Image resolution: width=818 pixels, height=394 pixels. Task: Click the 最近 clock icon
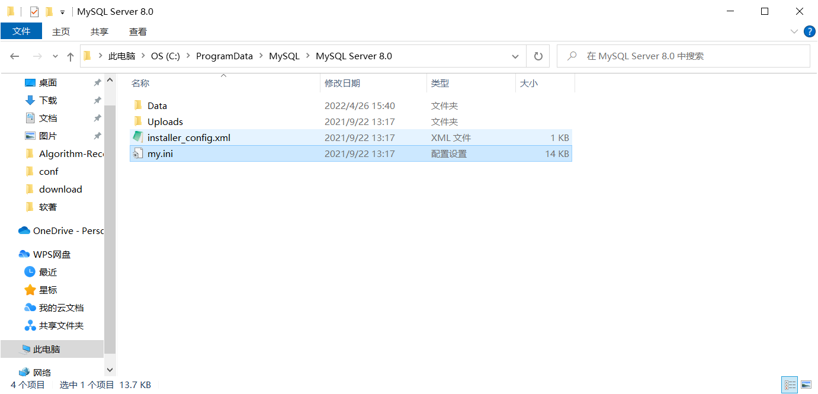pos(30,273)
